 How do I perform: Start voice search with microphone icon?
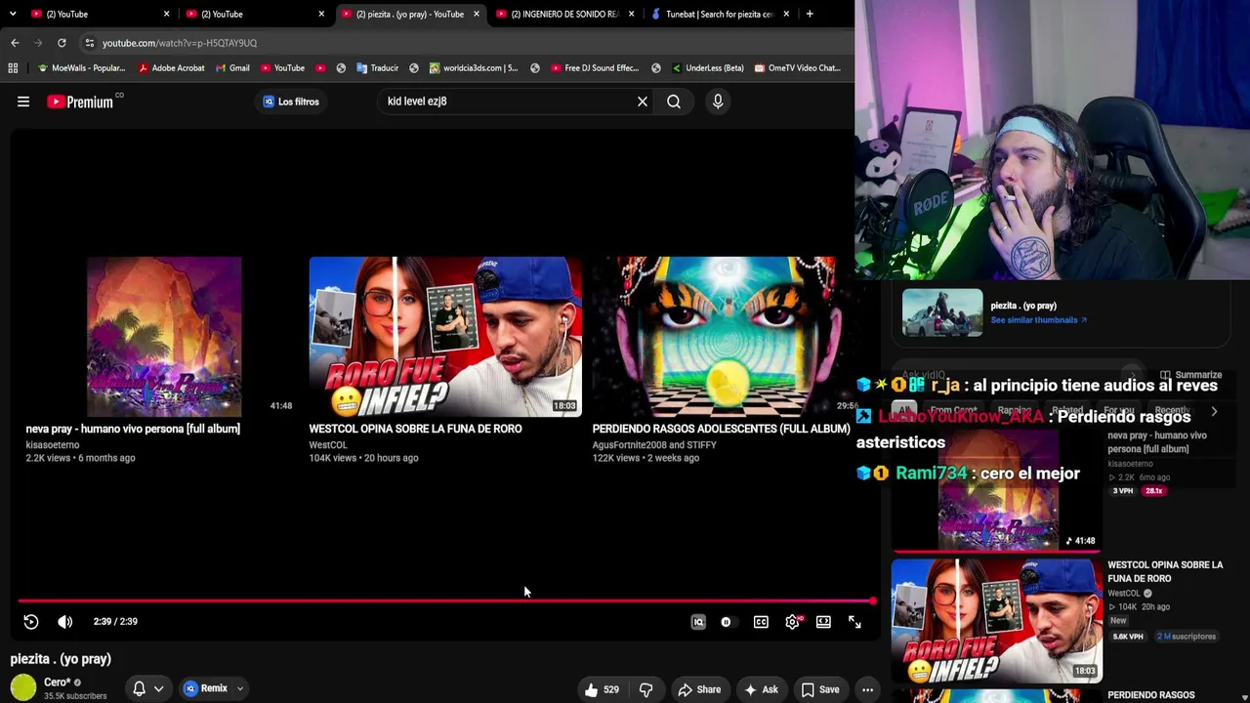pyautogui.click(x=718, y=102)
